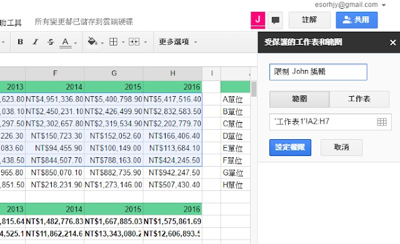Select the fill color paint bucket
This screenshot has width=400, height=244.
[x=92, y=42]
